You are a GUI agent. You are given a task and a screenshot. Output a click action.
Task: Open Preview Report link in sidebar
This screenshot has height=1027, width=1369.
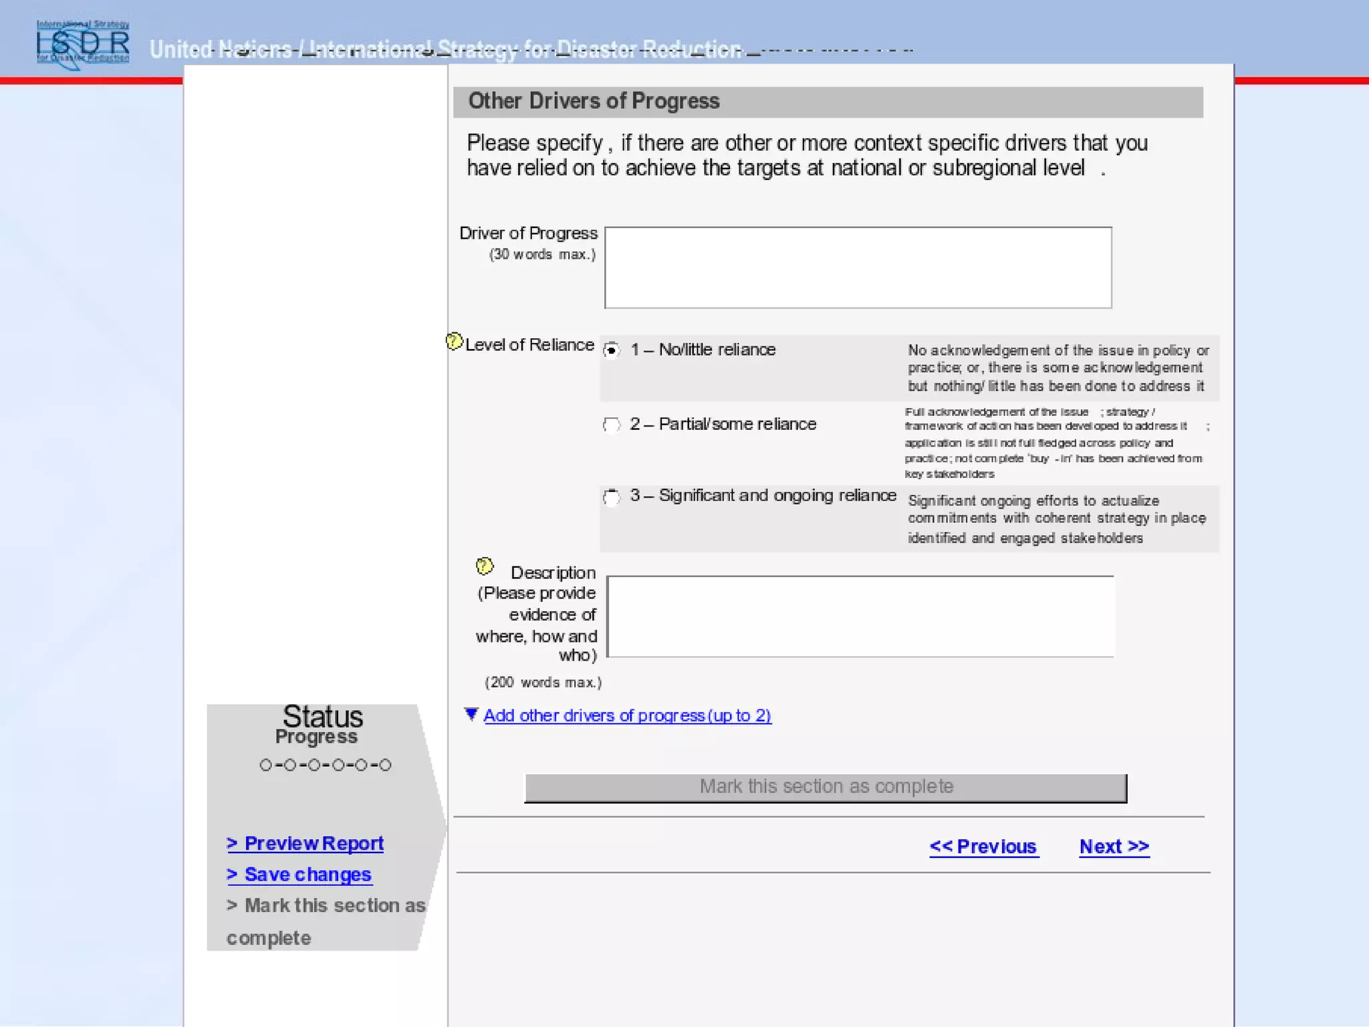[305, 843]
